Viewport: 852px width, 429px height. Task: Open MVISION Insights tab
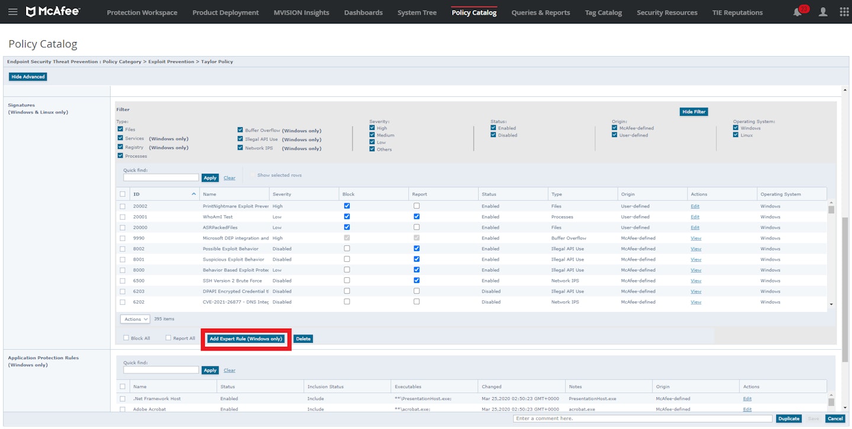[x=301, y=12]
